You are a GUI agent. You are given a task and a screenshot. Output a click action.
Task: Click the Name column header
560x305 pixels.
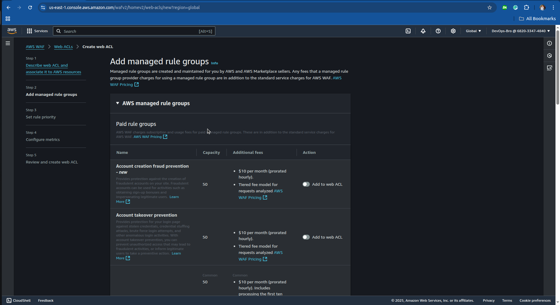(x=122, y=152)
